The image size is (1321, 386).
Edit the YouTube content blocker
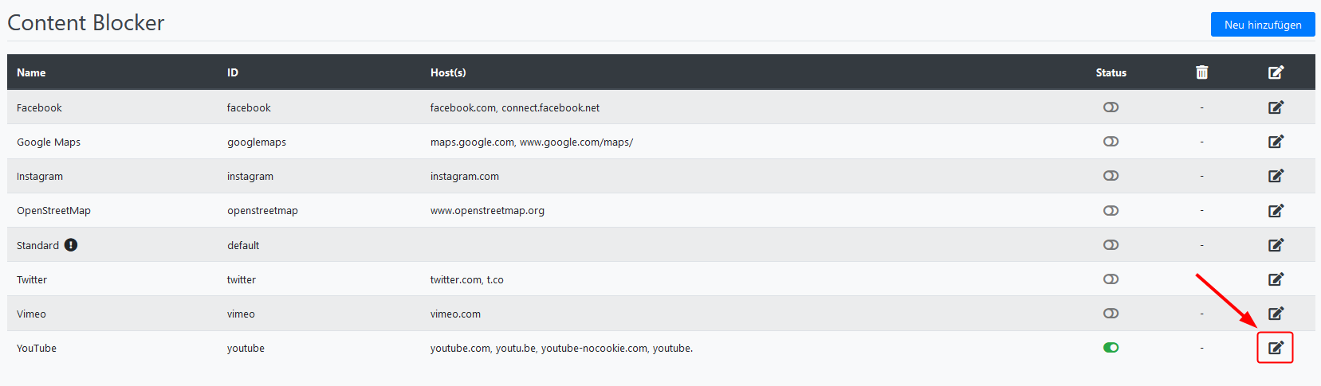1276,348
